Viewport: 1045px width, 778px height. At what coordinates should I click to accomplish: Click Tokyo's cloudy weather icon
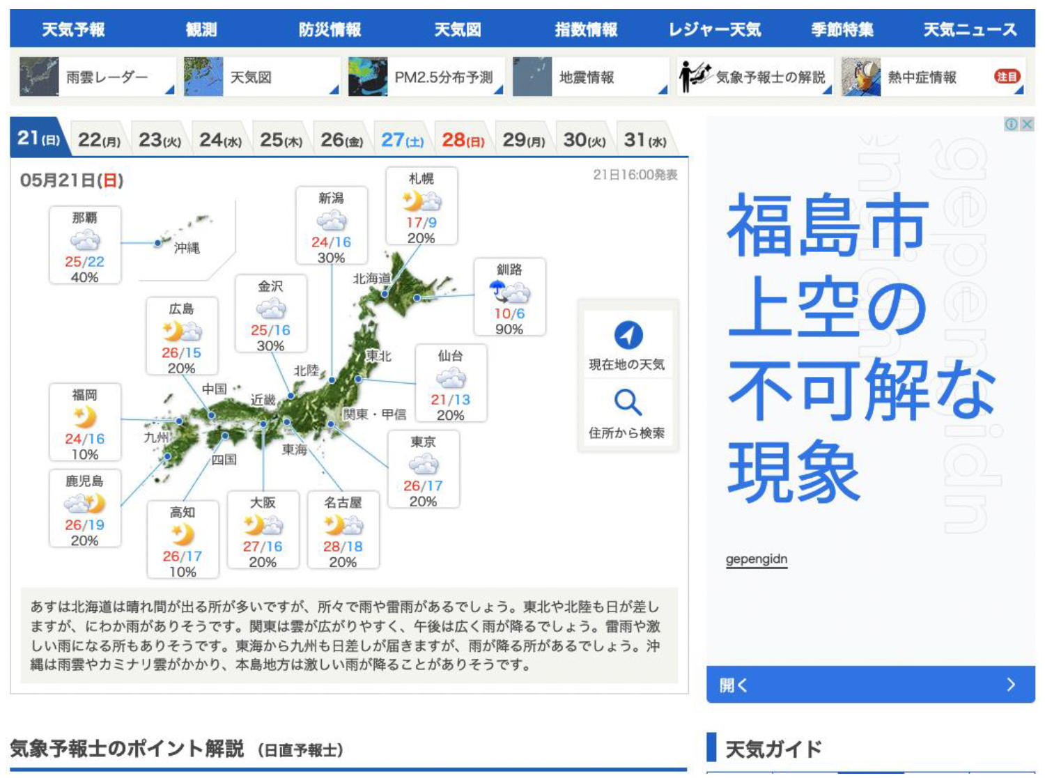[424, 464]
